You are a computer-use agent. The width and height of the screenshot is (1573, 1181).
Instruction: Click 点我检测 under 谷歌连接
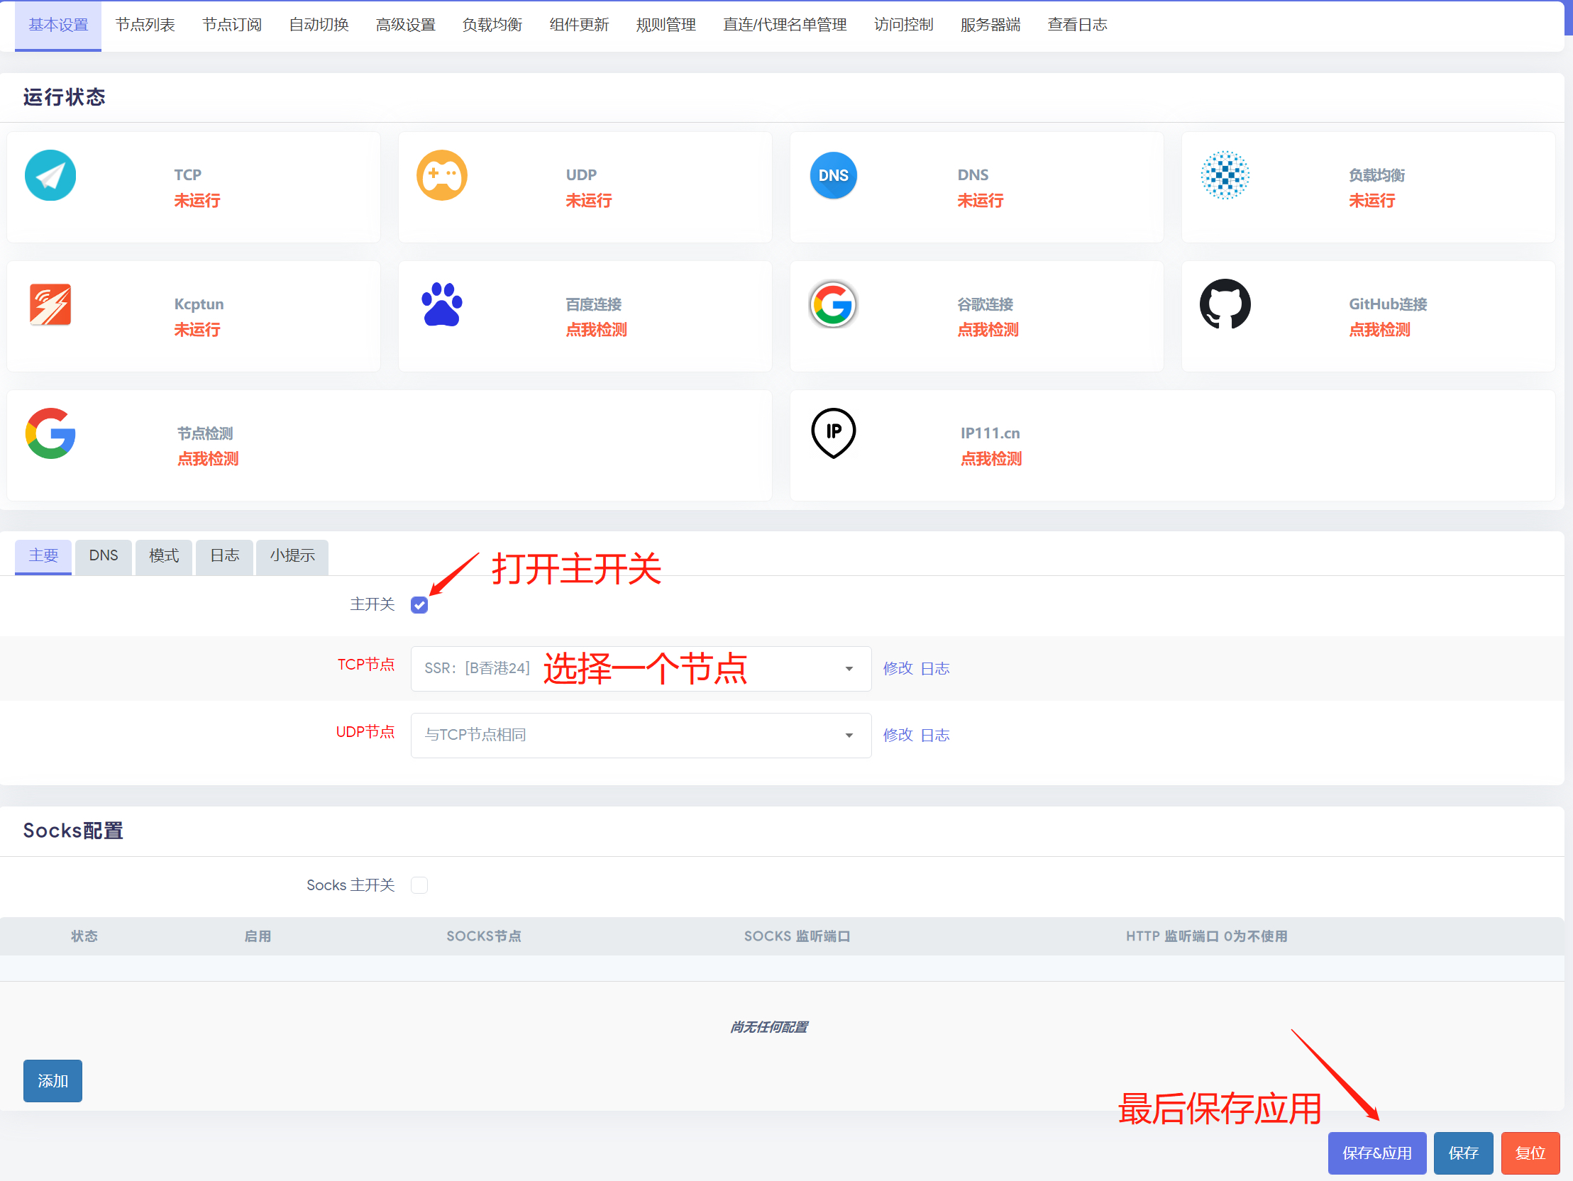(x=988, y=330)
